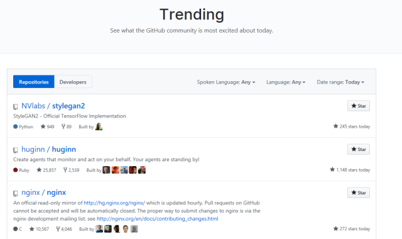Star the NVlabs stylegan2 repository
The width and height of the screenshot is (402, 239).
[359, 106]
